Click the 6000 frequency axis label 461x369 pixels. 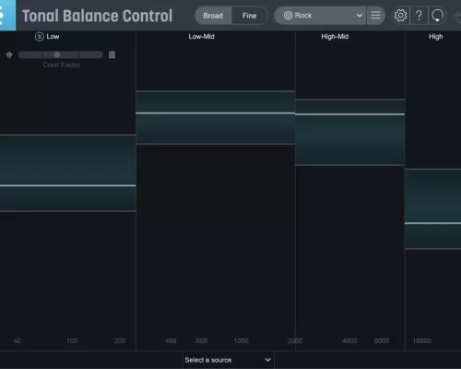[x=382, y=340]
